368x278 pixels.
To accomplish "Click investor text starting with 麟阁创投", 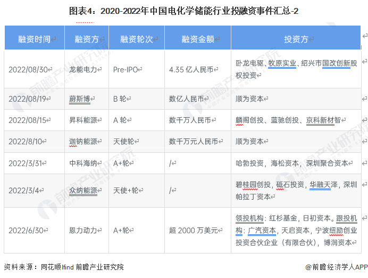I will point(288,120).
